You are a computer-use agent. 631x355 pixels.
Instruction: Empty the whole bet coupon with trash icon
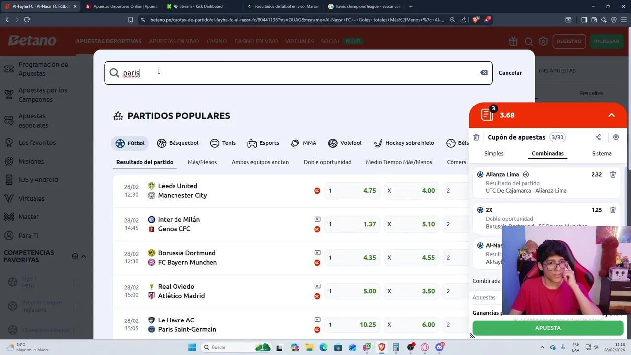click(x=476, y=137)
